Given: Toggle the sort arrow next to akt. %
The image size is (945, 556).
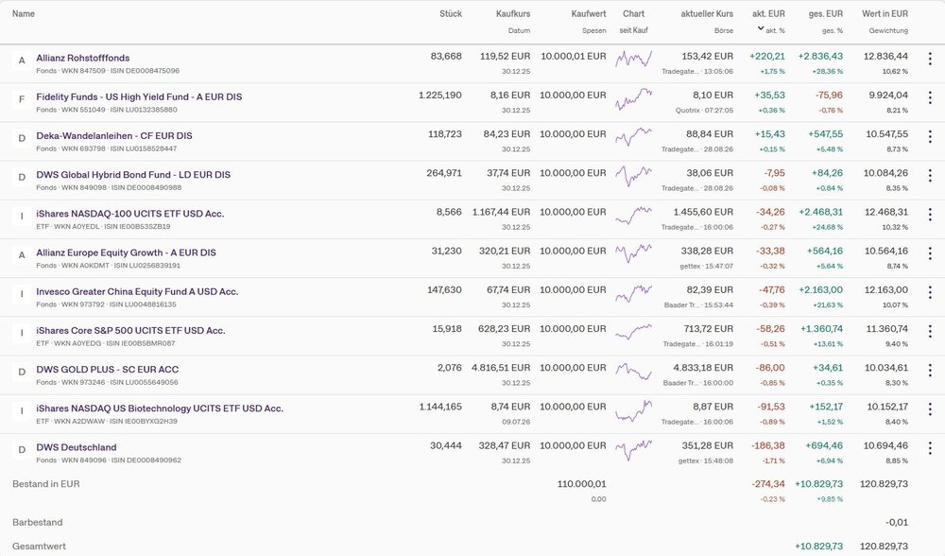Looking at the screenshot, I should (x=761, y=28).
